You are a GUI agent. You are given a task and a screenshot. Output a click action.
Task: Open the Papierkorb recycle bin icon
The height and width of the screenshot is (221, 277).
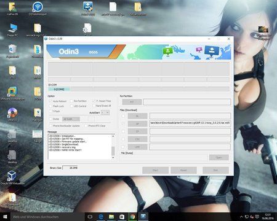coord(12,51)
